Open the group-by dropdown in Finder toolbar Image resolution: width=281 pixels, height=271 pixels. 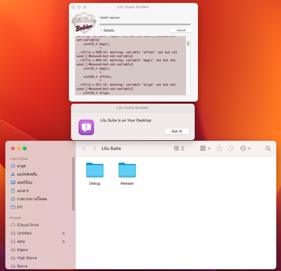click(205, 149)
